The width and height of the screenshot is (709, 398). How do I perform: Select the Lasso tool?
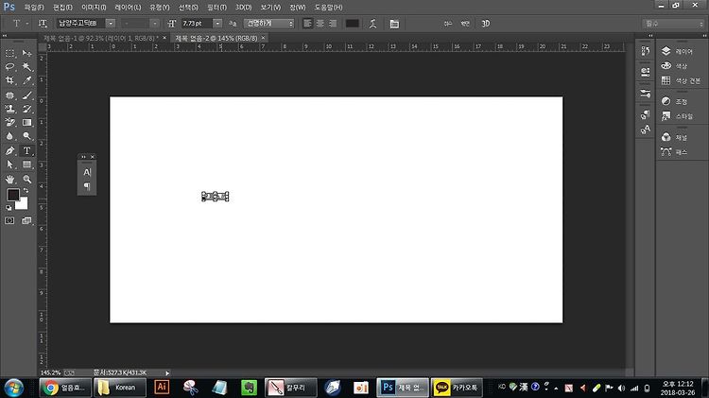point(10,67)
